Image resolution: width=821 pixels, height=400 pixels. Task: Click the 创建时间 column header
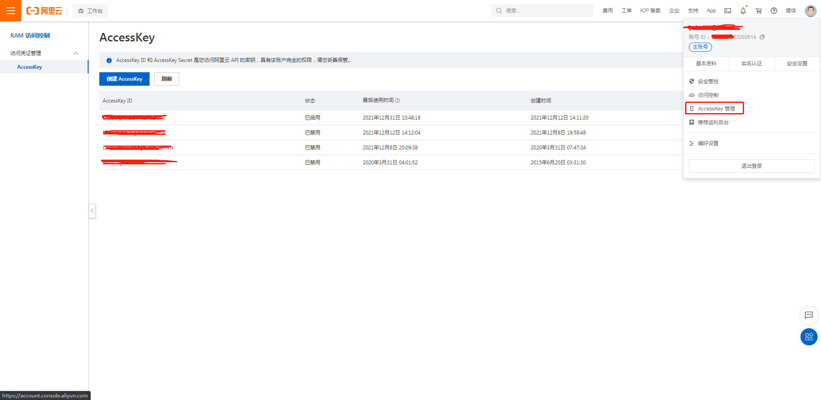click(x=541, y=101)
